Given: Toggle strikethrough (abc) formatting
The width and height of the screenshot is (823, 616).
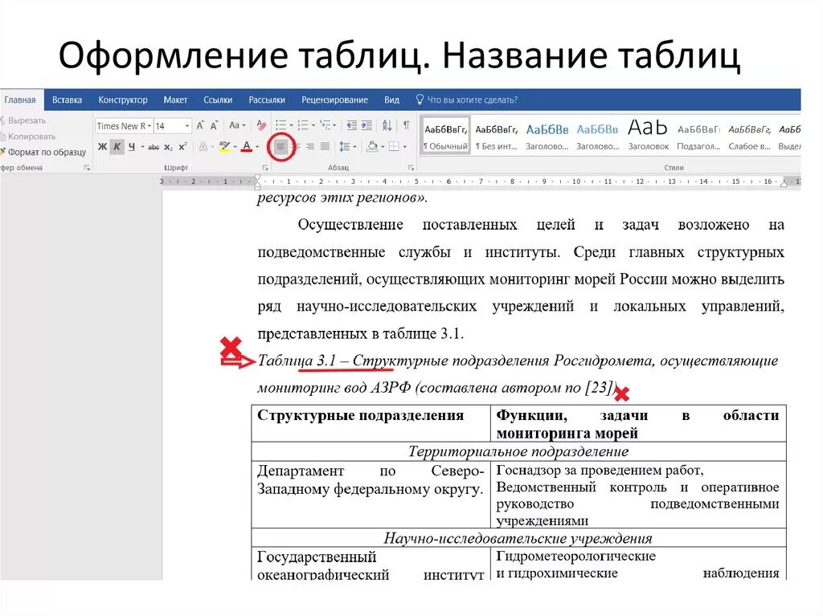Looking at the screenshot, I should click(154, 148).
